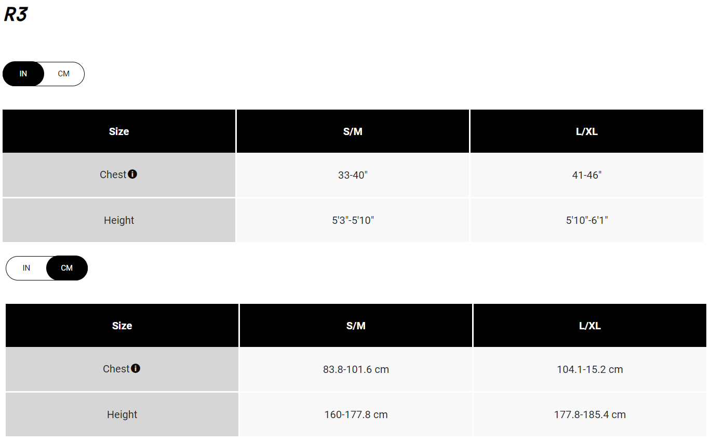
Task: Select the 41-46" chest cell
Action: (x=587, y=175)
